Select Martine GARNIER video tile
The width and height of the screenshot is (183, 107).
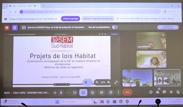pyautogui.click(x=167, y=78)
